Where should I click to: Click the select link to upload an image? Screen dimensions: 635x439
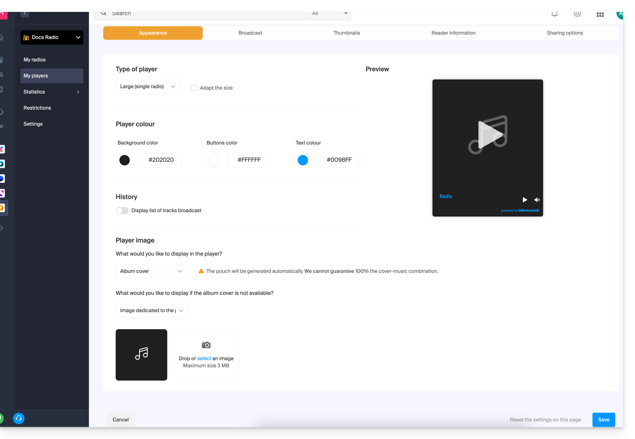[204, 358]
